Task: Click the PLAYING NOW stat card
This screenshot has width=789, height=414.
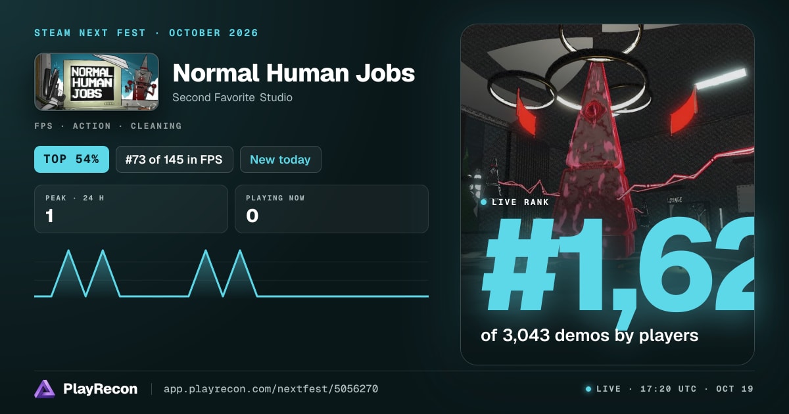Action: pos(331,209)
